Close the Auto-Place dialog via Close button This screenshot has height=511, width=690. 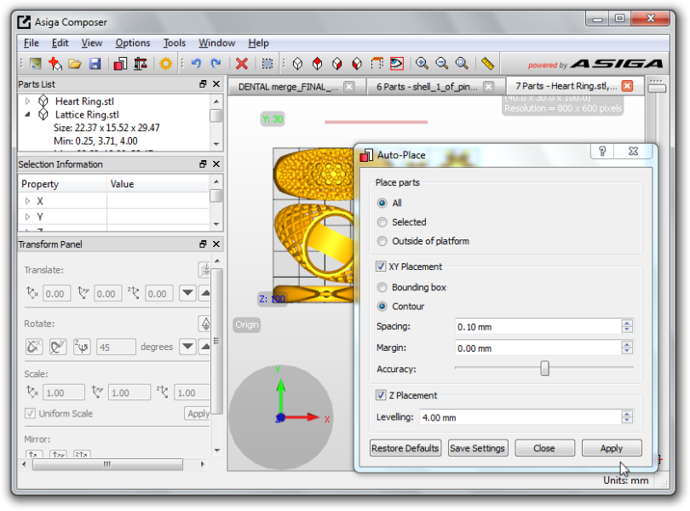click(x=544, y=448)
